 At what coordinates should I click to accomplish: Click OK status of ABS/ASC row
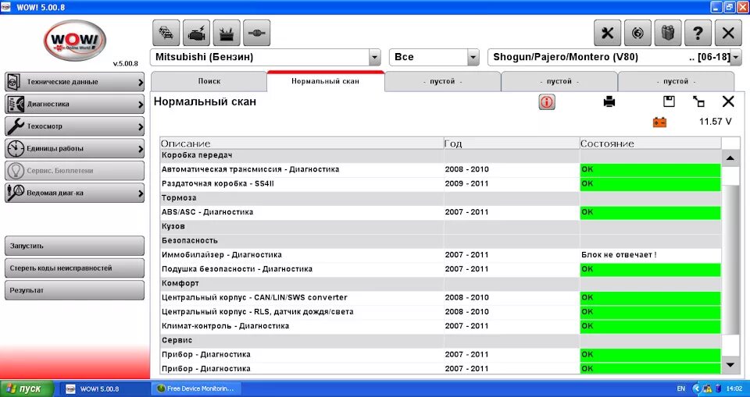coord(650,213)
